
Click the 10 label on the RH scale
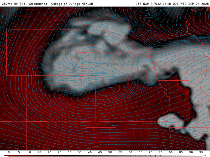(x=29, y=152)
